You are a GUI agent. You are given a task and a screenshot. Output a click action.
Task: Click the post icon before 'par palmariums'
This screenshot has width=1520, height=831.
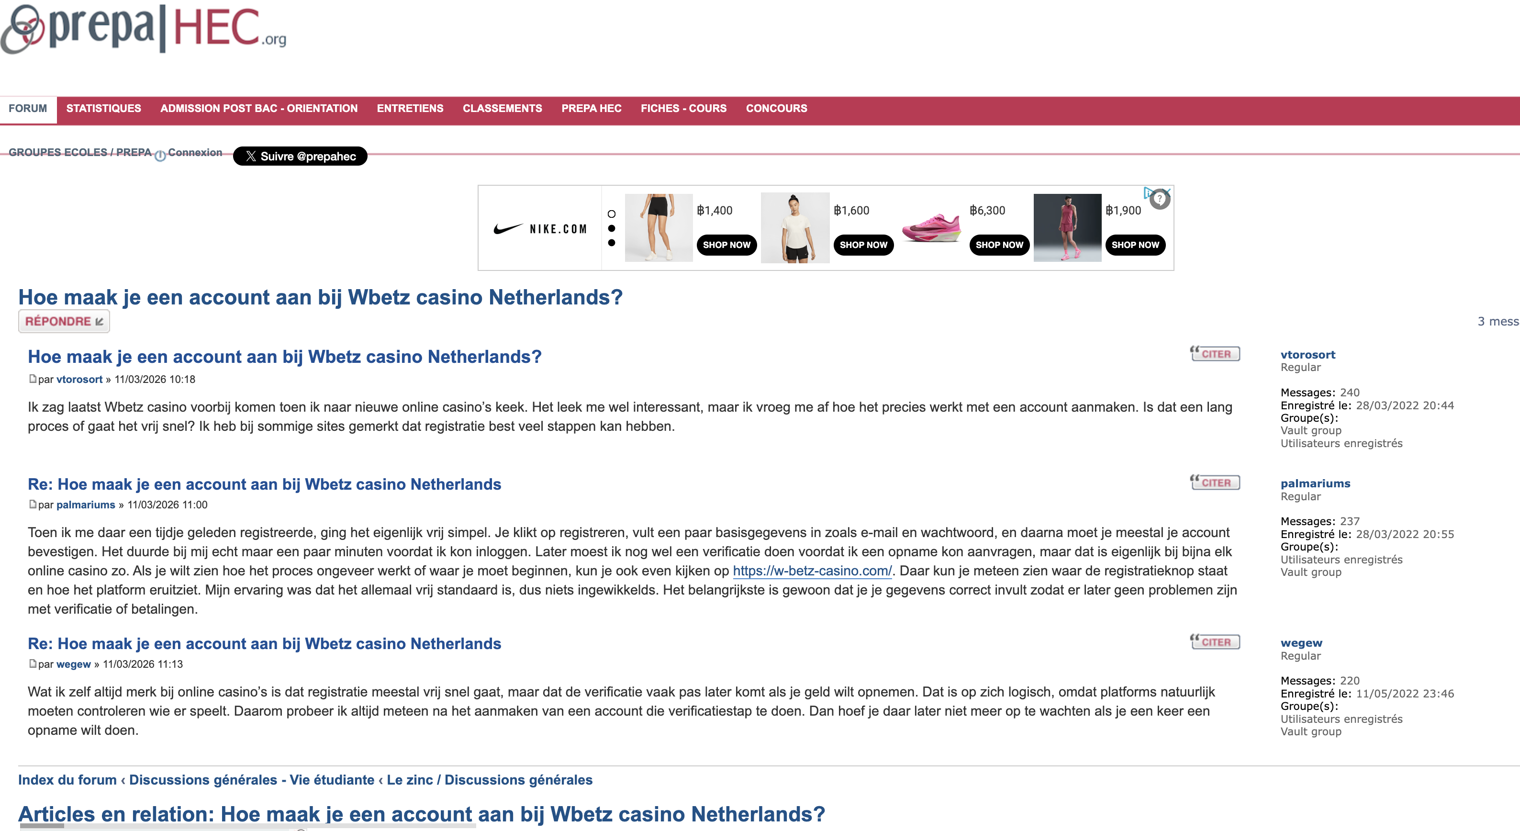(33, 505)
